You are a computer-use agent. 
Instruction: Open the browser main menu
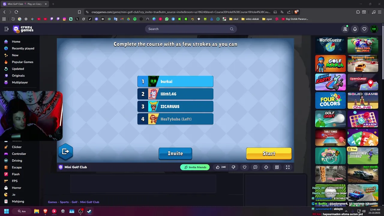tap(379, 12)
